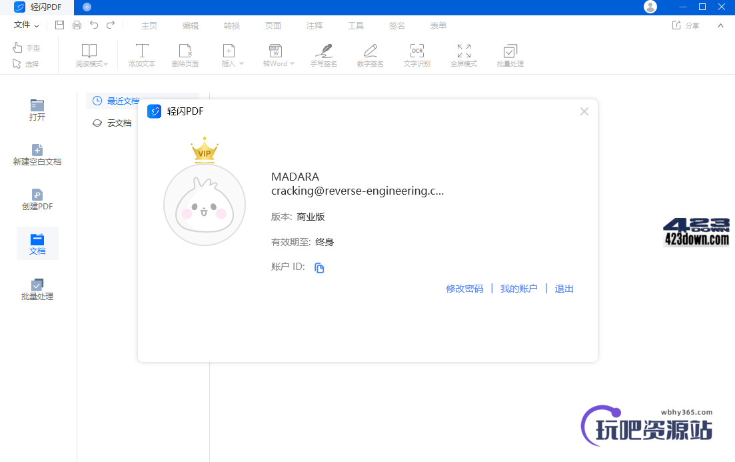Minimize the 轻闪PDF window
Image resolution: width=735 pixels, height=462 pixels.
click(x=683, y=7)
